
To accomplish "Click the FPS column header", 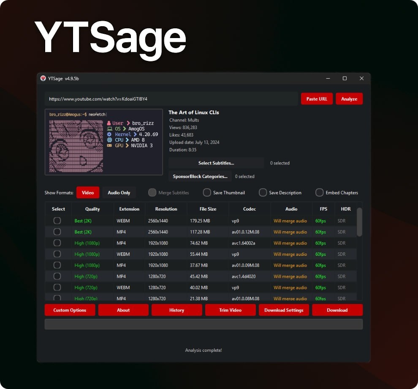I will [323, 209].
